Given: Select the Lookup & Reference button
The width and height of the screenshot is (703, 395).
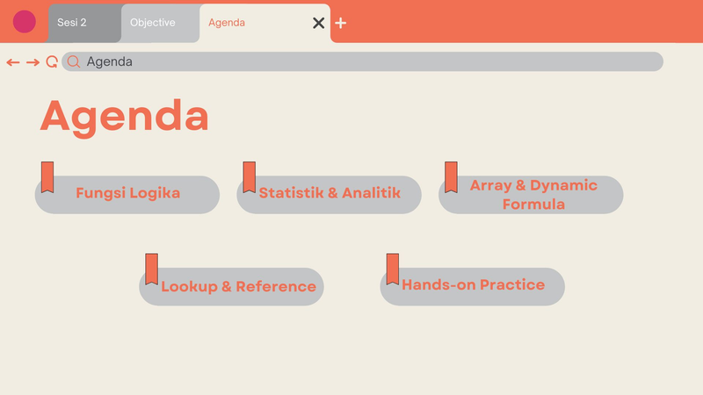Looking at the screenshot, I should point(231,287).
